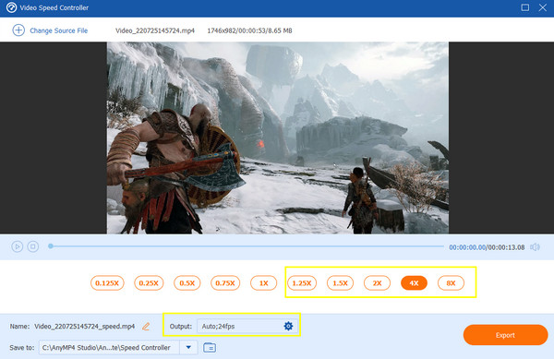Click the Change Source File link
This screenshot has width=554, height=359.
click(59, 30)
